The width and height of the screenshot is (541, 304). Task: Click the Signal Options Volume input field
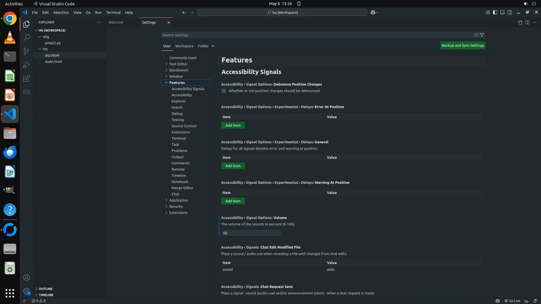pos(251,233)
